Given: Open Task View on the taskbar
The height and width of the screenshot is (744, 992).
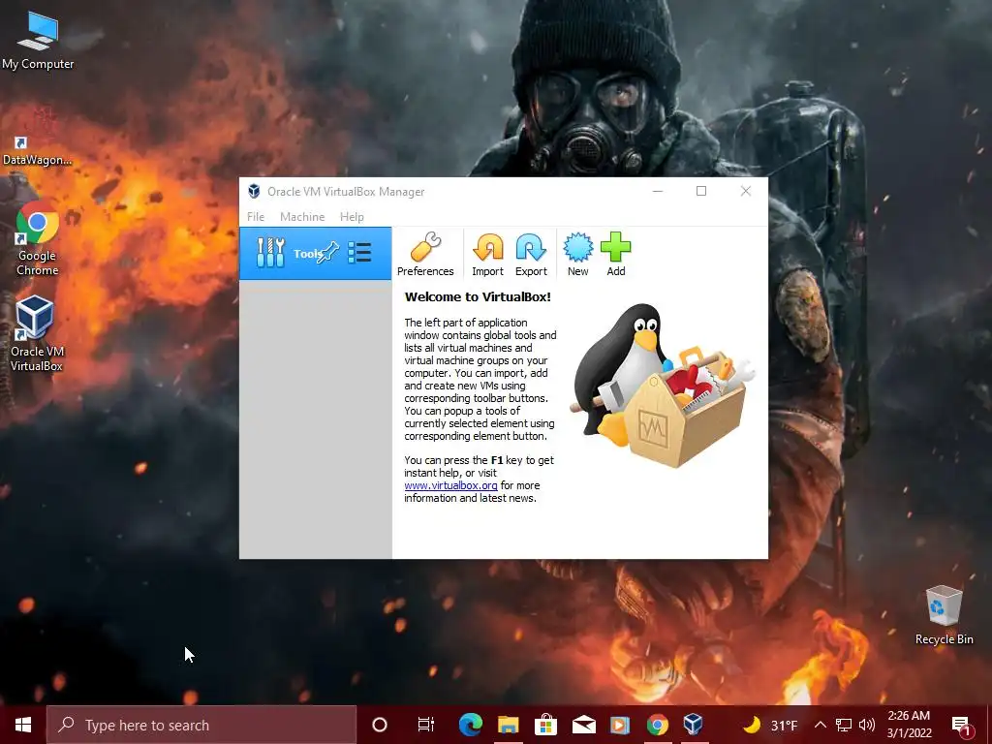Looking at the screenshot, I should 426,725.
